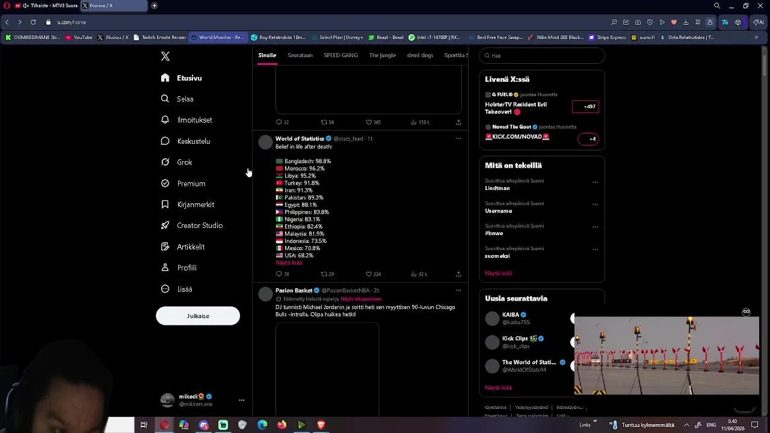Open ENG language switcher in taskbar
Screen dimensions: 770x433
tap(710, 425)
